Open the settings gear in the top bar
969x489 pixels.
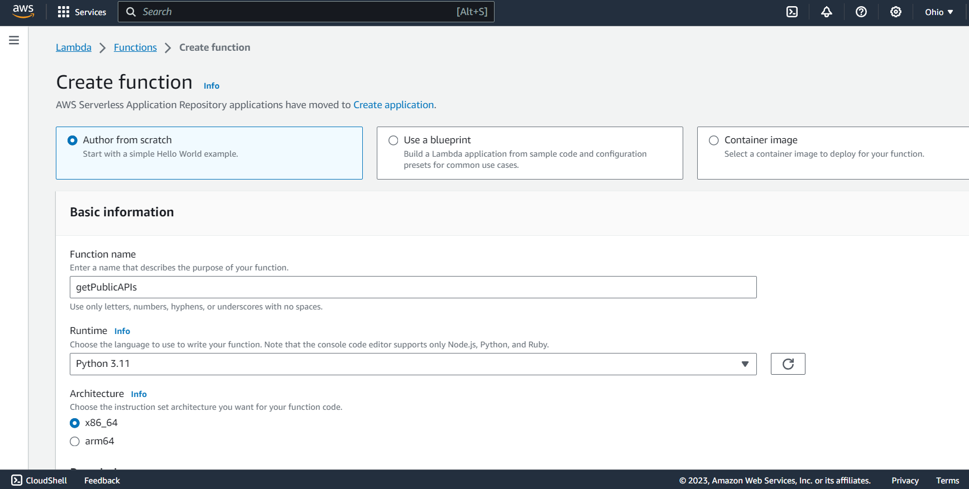[895, 12]
